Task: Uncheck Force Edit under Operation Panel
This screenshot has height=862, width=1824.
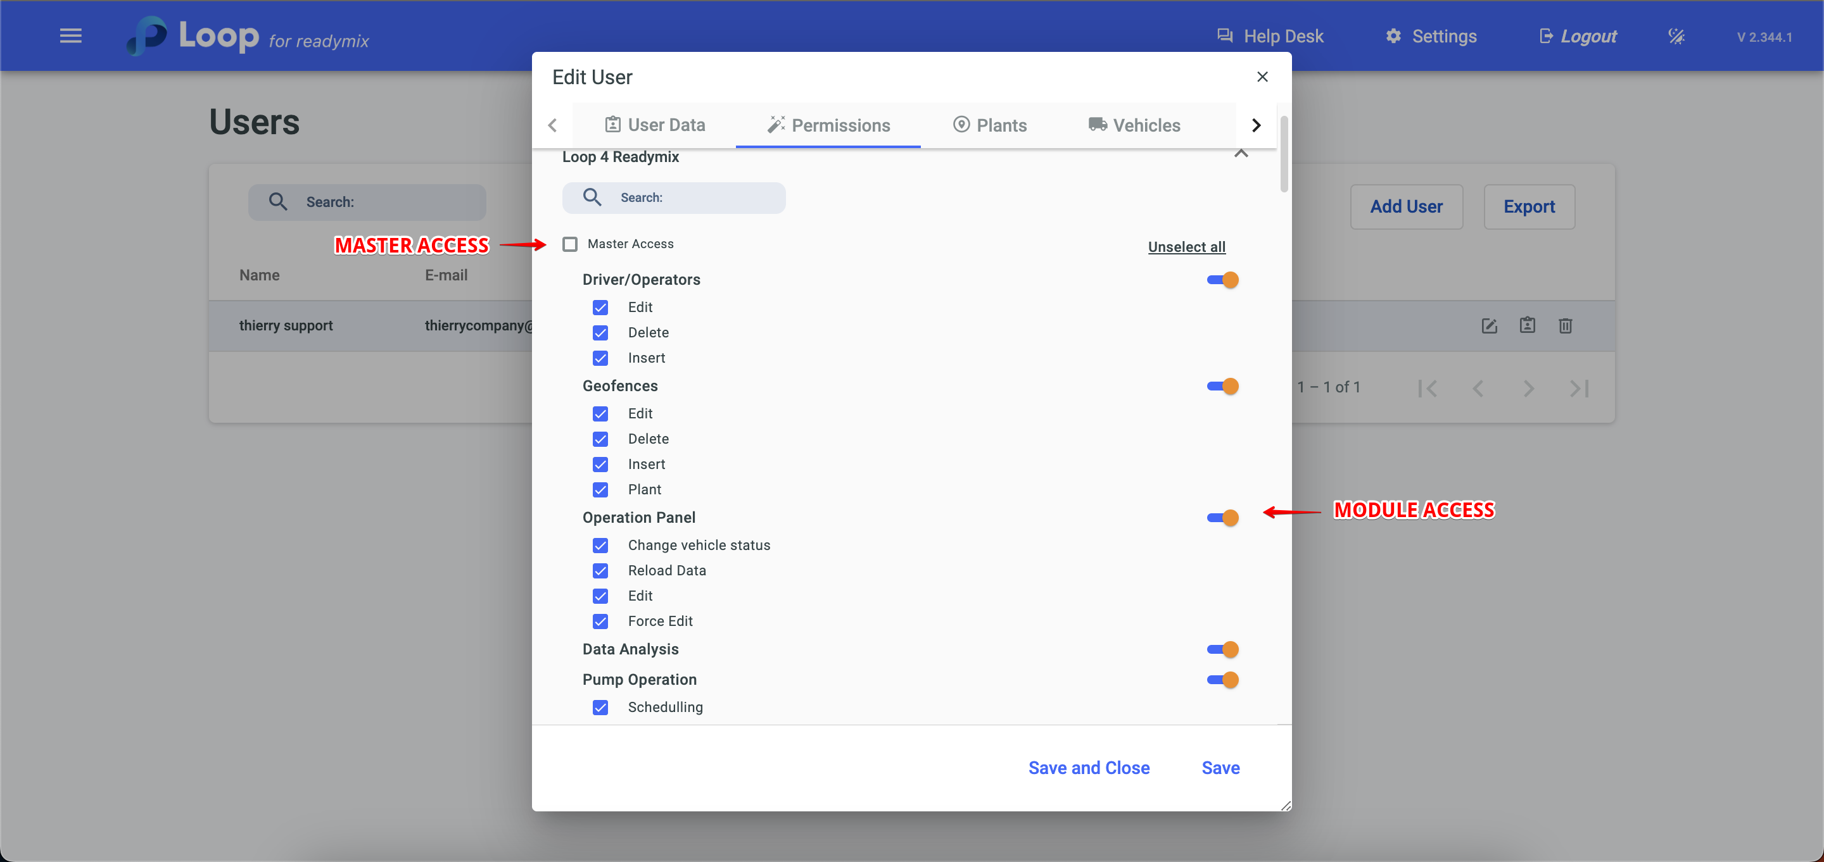Action: [x=600, y=622]
